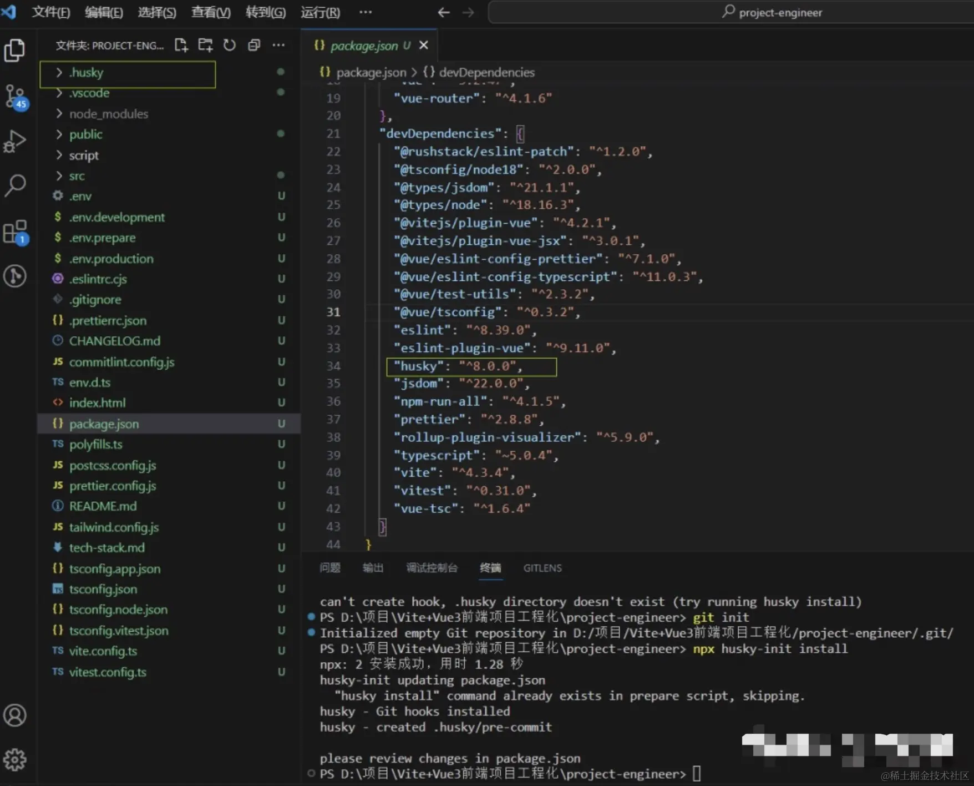The height and width of the screenshot is (786, 974).
Task: Open CHANGELOG.md in explorer
Action: point(169,341)
